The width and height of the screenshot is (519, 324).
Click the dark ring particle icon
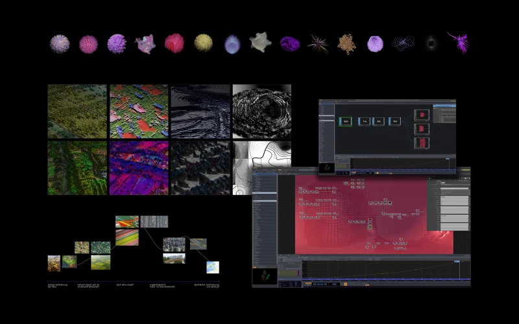431,43
